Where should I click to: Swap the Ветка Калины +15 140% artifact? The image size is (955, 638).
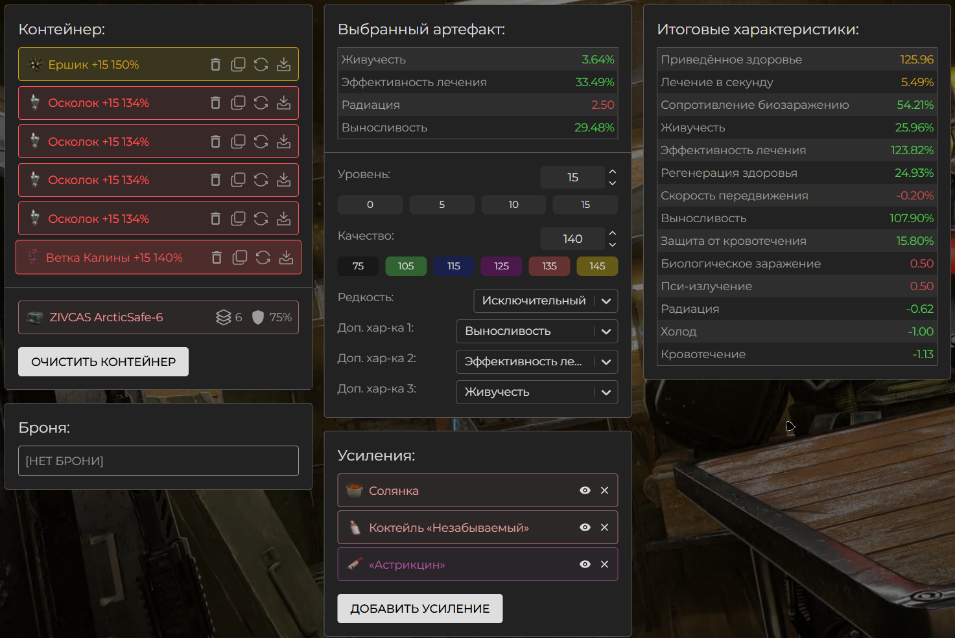263,257
